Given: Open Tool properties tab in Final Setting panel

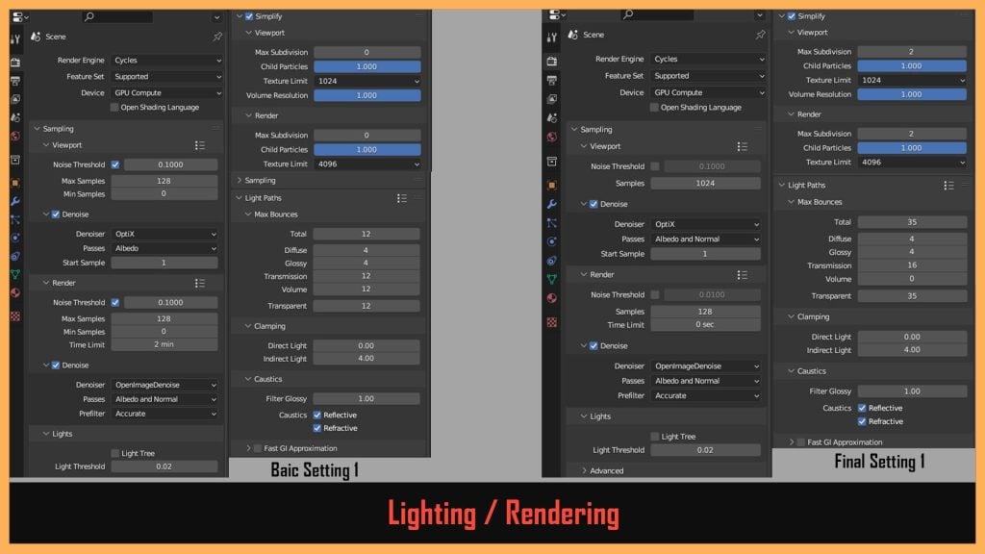Looking at the screenshot, I should coord(551,38).
